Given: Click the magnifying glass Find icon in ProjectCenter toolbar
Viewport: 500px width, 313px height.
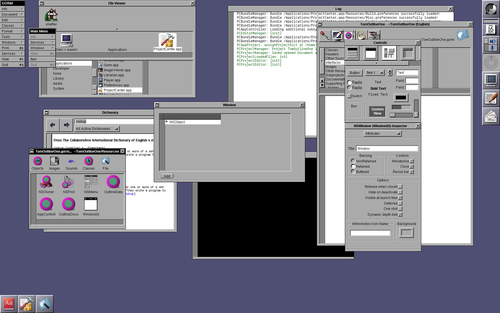Looking at the screenshot, I should pos(362,35).
